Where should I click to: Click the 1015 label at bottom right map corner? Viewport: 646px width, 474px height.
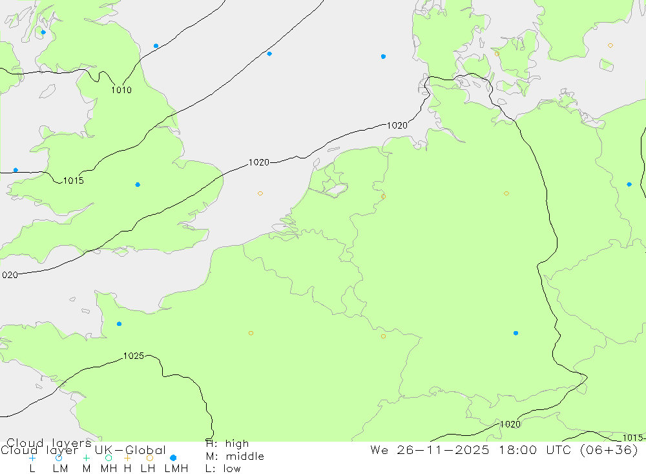click(x=633, y=438)
